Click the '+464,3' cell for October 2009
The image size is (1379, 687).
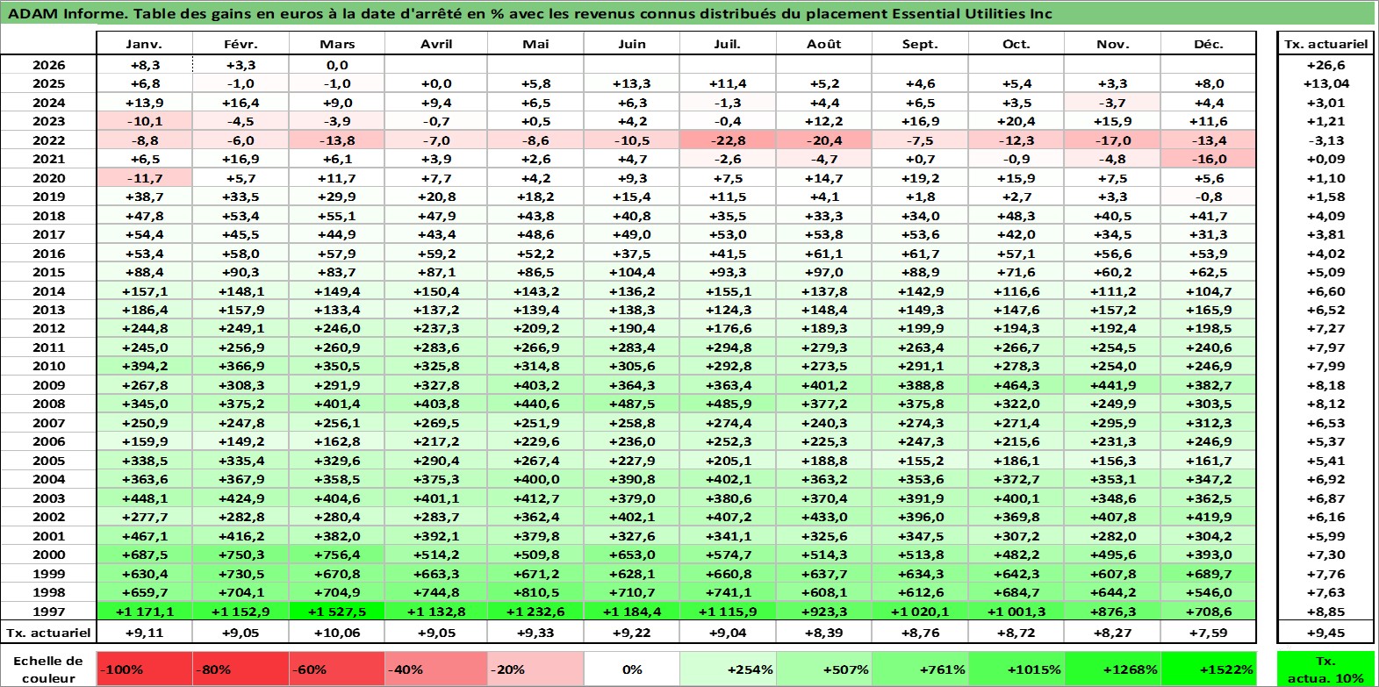click(1016, 385)
